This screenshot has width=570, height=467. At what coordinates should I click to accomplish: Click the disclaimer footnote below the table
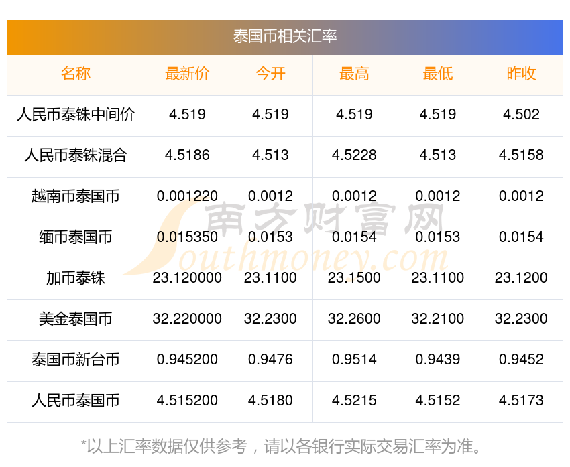click(285, 446)
